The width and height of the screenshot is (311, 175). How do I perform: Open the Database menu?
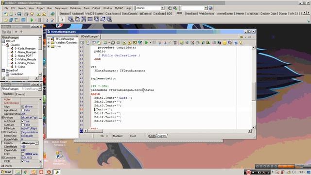(x=75, y=8)
